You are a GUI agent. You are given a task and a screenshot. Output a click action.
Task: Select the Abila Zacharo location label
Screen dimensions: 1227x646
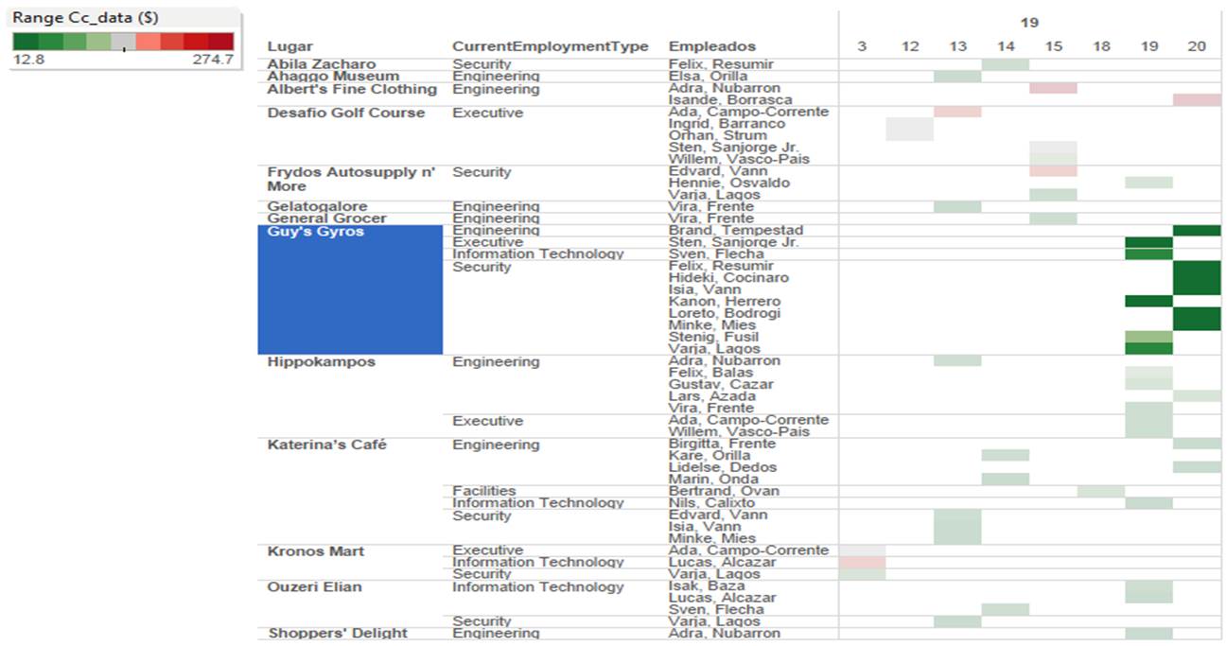click(322, 64)
